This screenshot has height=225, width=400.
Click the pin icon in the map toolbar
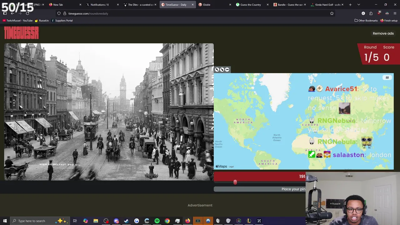pyautogui.click(x=227, y=70)
